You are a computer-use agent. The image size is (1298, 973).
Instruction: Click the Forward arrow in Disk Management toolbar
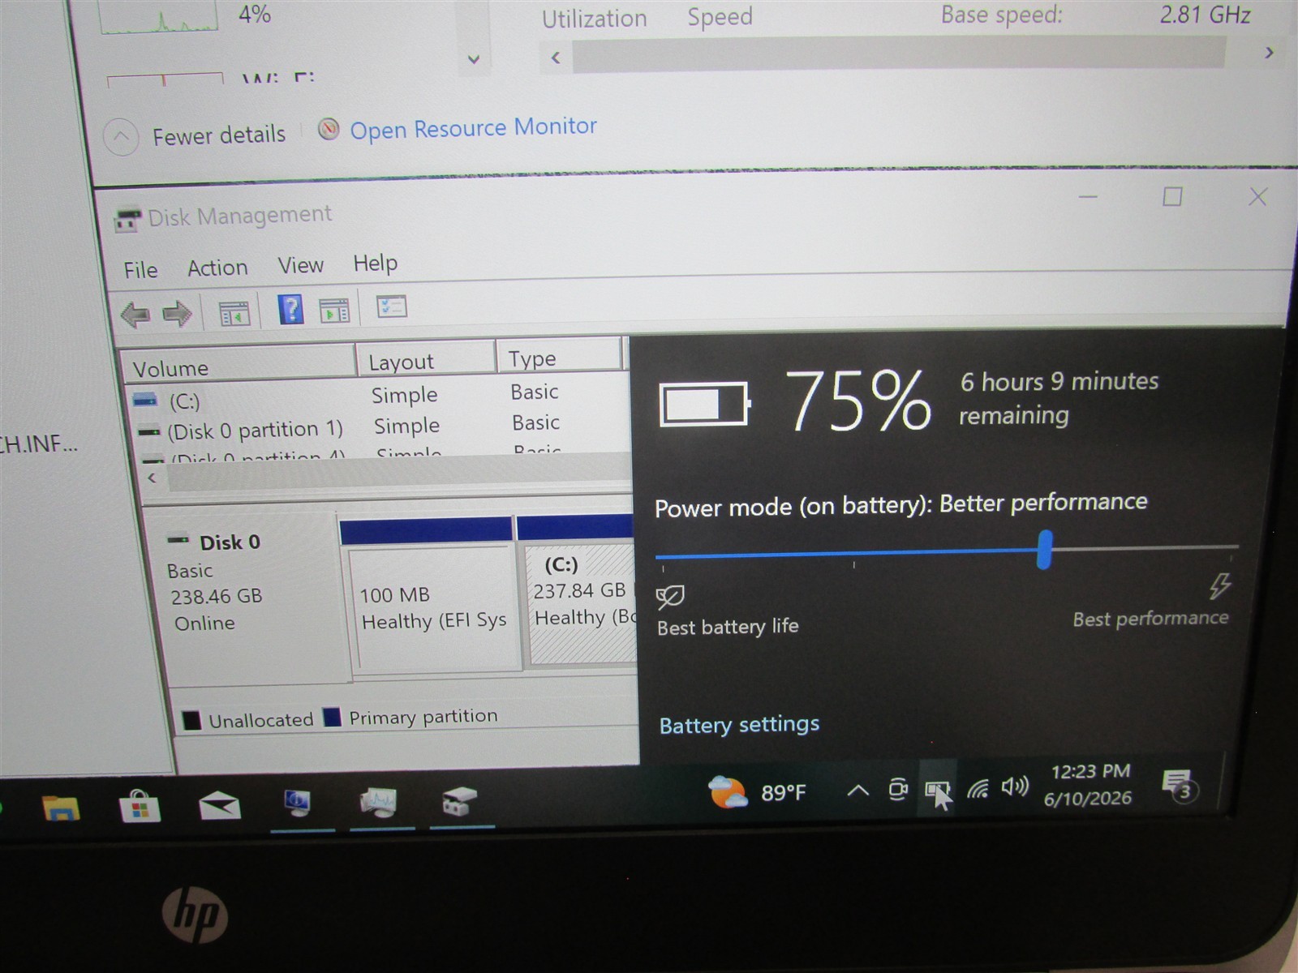click(x=177, y=314)
